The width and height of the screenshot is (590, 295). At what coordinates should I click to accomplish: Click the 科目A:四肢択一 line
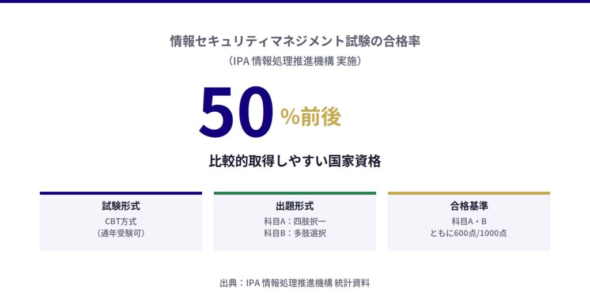(x=294, y=221)
